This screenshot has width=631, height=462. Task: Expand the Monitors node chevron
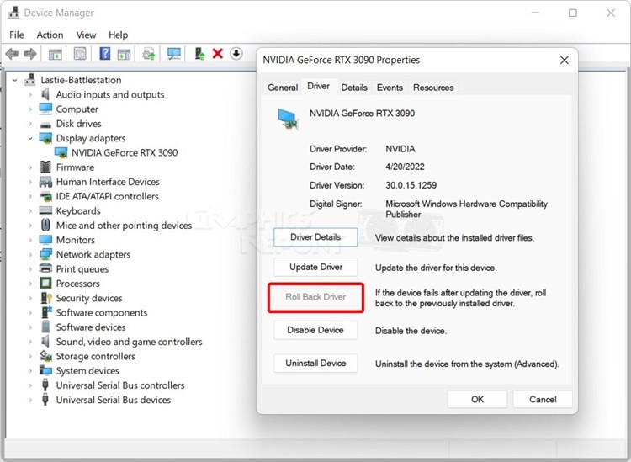click(30, 240)
